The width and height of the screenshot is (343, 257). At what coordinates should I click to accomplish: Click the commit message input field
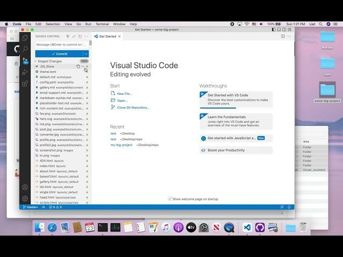62,44
